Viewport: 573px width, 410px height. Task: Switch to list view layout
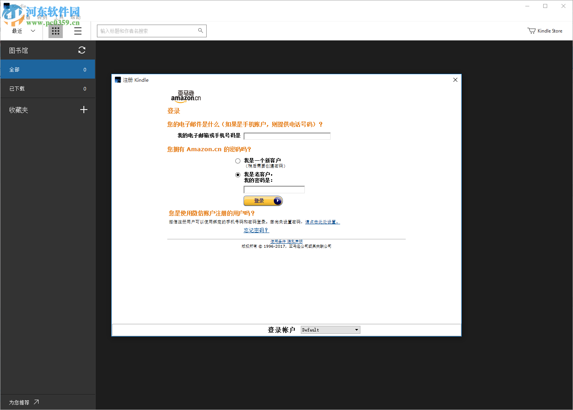click(x=78, y=31)
